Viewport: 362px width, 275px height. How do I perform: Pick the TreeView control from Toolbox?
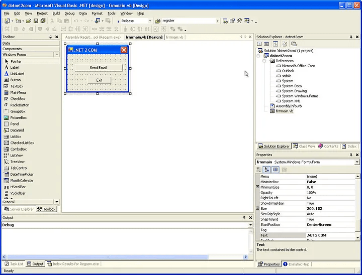coord(17,162)
